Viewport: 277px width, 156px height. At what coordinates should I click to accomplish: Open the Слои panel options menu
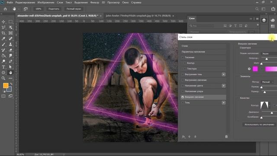pos(257,19)
